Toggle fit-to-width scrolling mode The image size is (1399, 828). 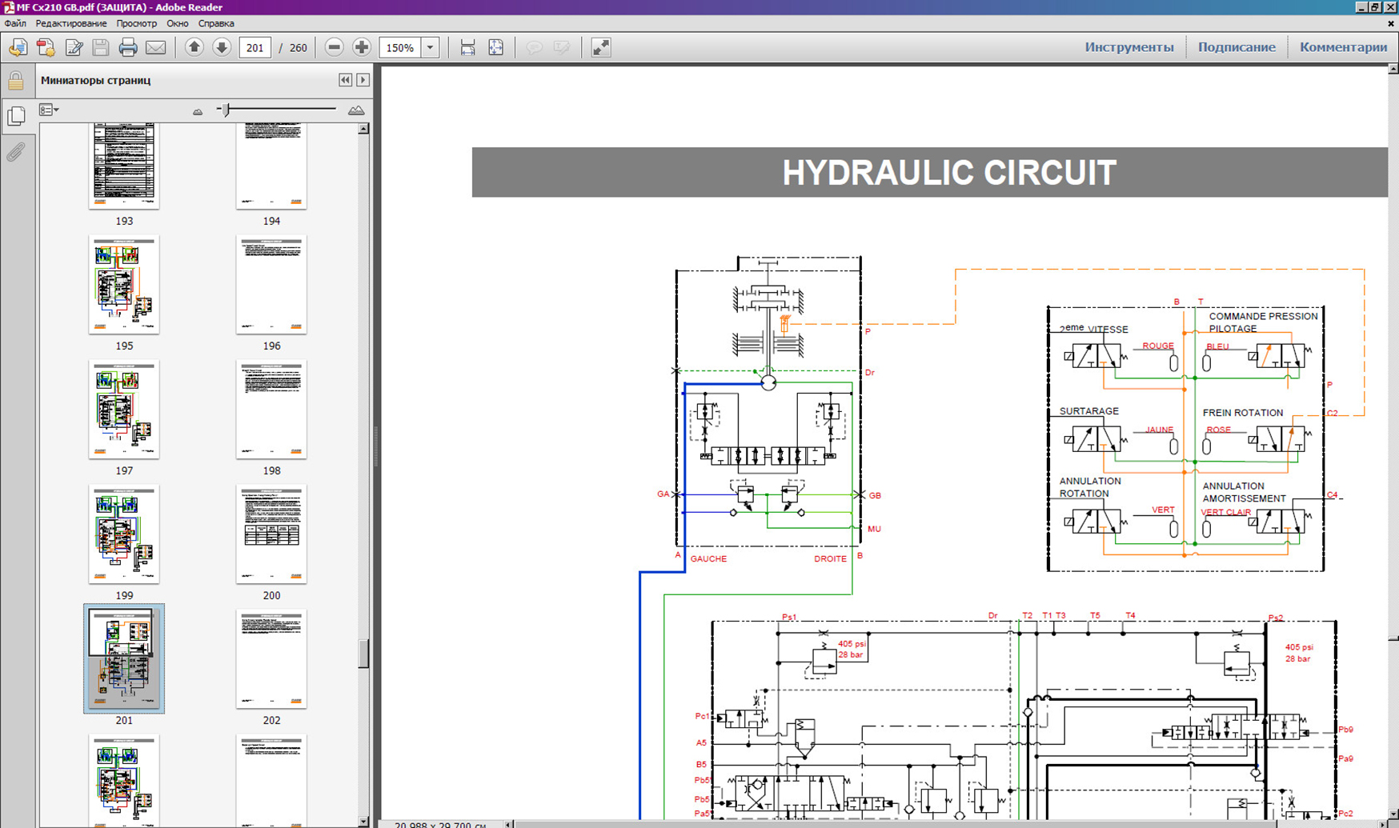pos(468,48)
